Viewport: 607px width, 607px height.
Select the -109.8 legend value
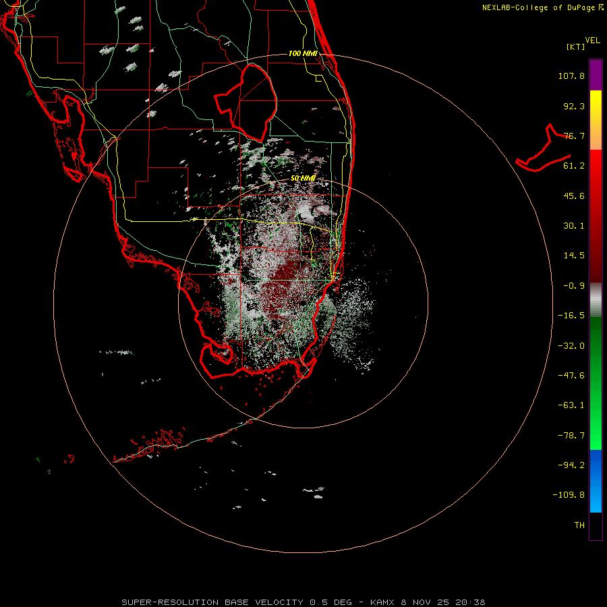[569, 495]
